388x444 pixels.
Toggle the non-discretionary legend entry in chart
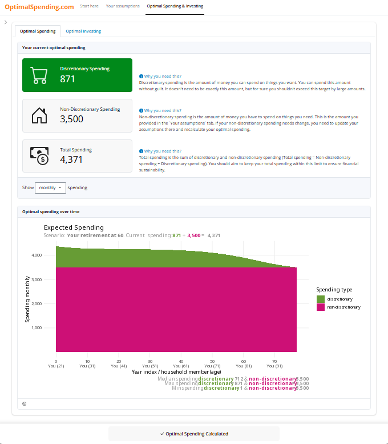pyautogui.click(x=321, y=307)
